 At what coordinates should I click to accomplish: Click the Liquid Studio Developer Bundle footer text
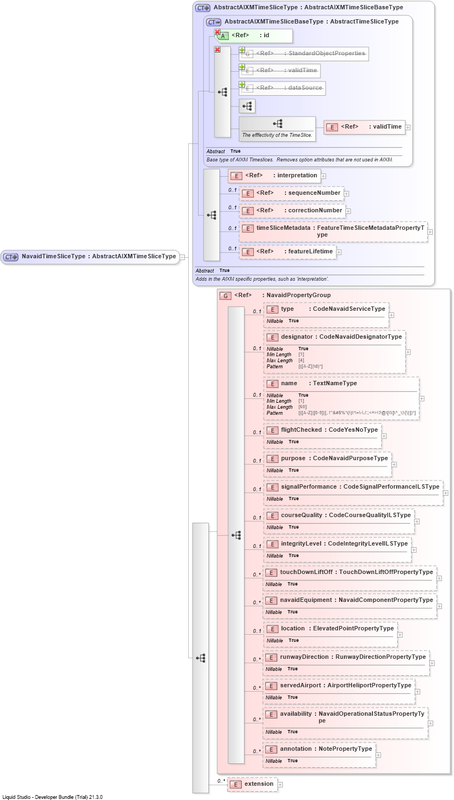point(53,797)
